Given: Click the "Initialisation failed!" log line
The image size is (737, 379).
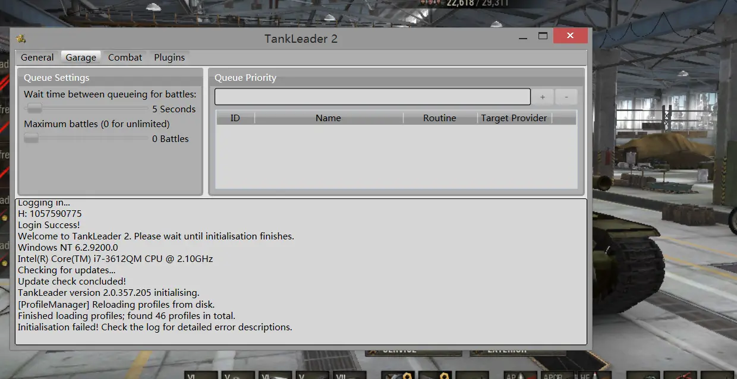Looking at the screenshot, I should pos(155,327).
